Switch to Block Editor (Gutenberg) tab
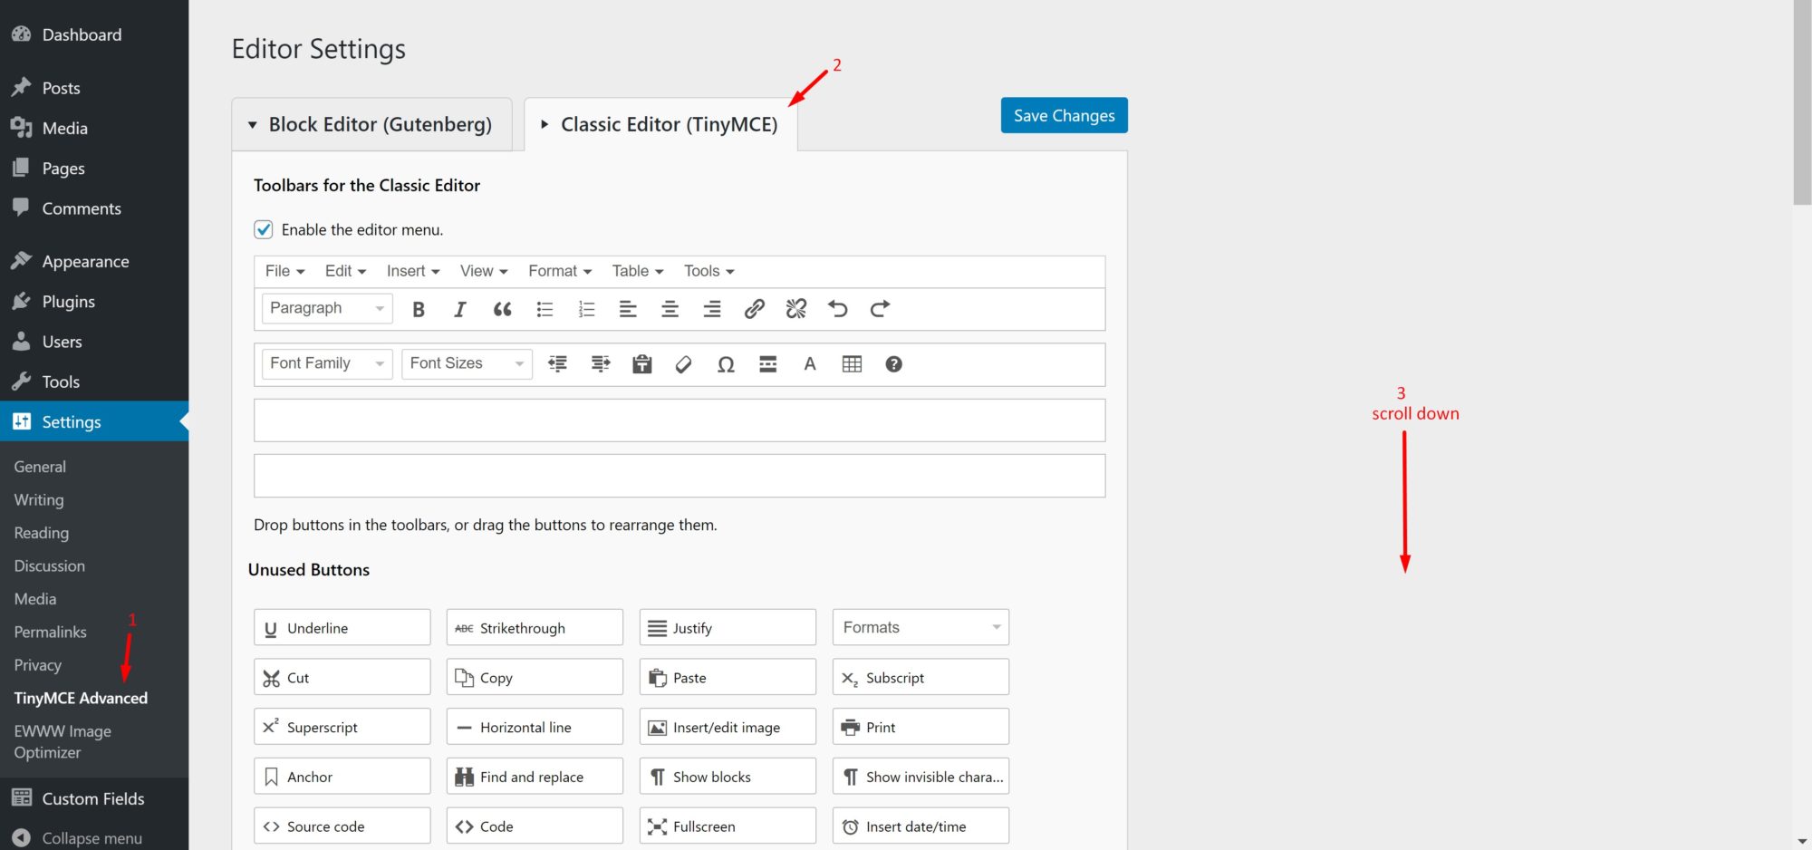 coord(371,124)
